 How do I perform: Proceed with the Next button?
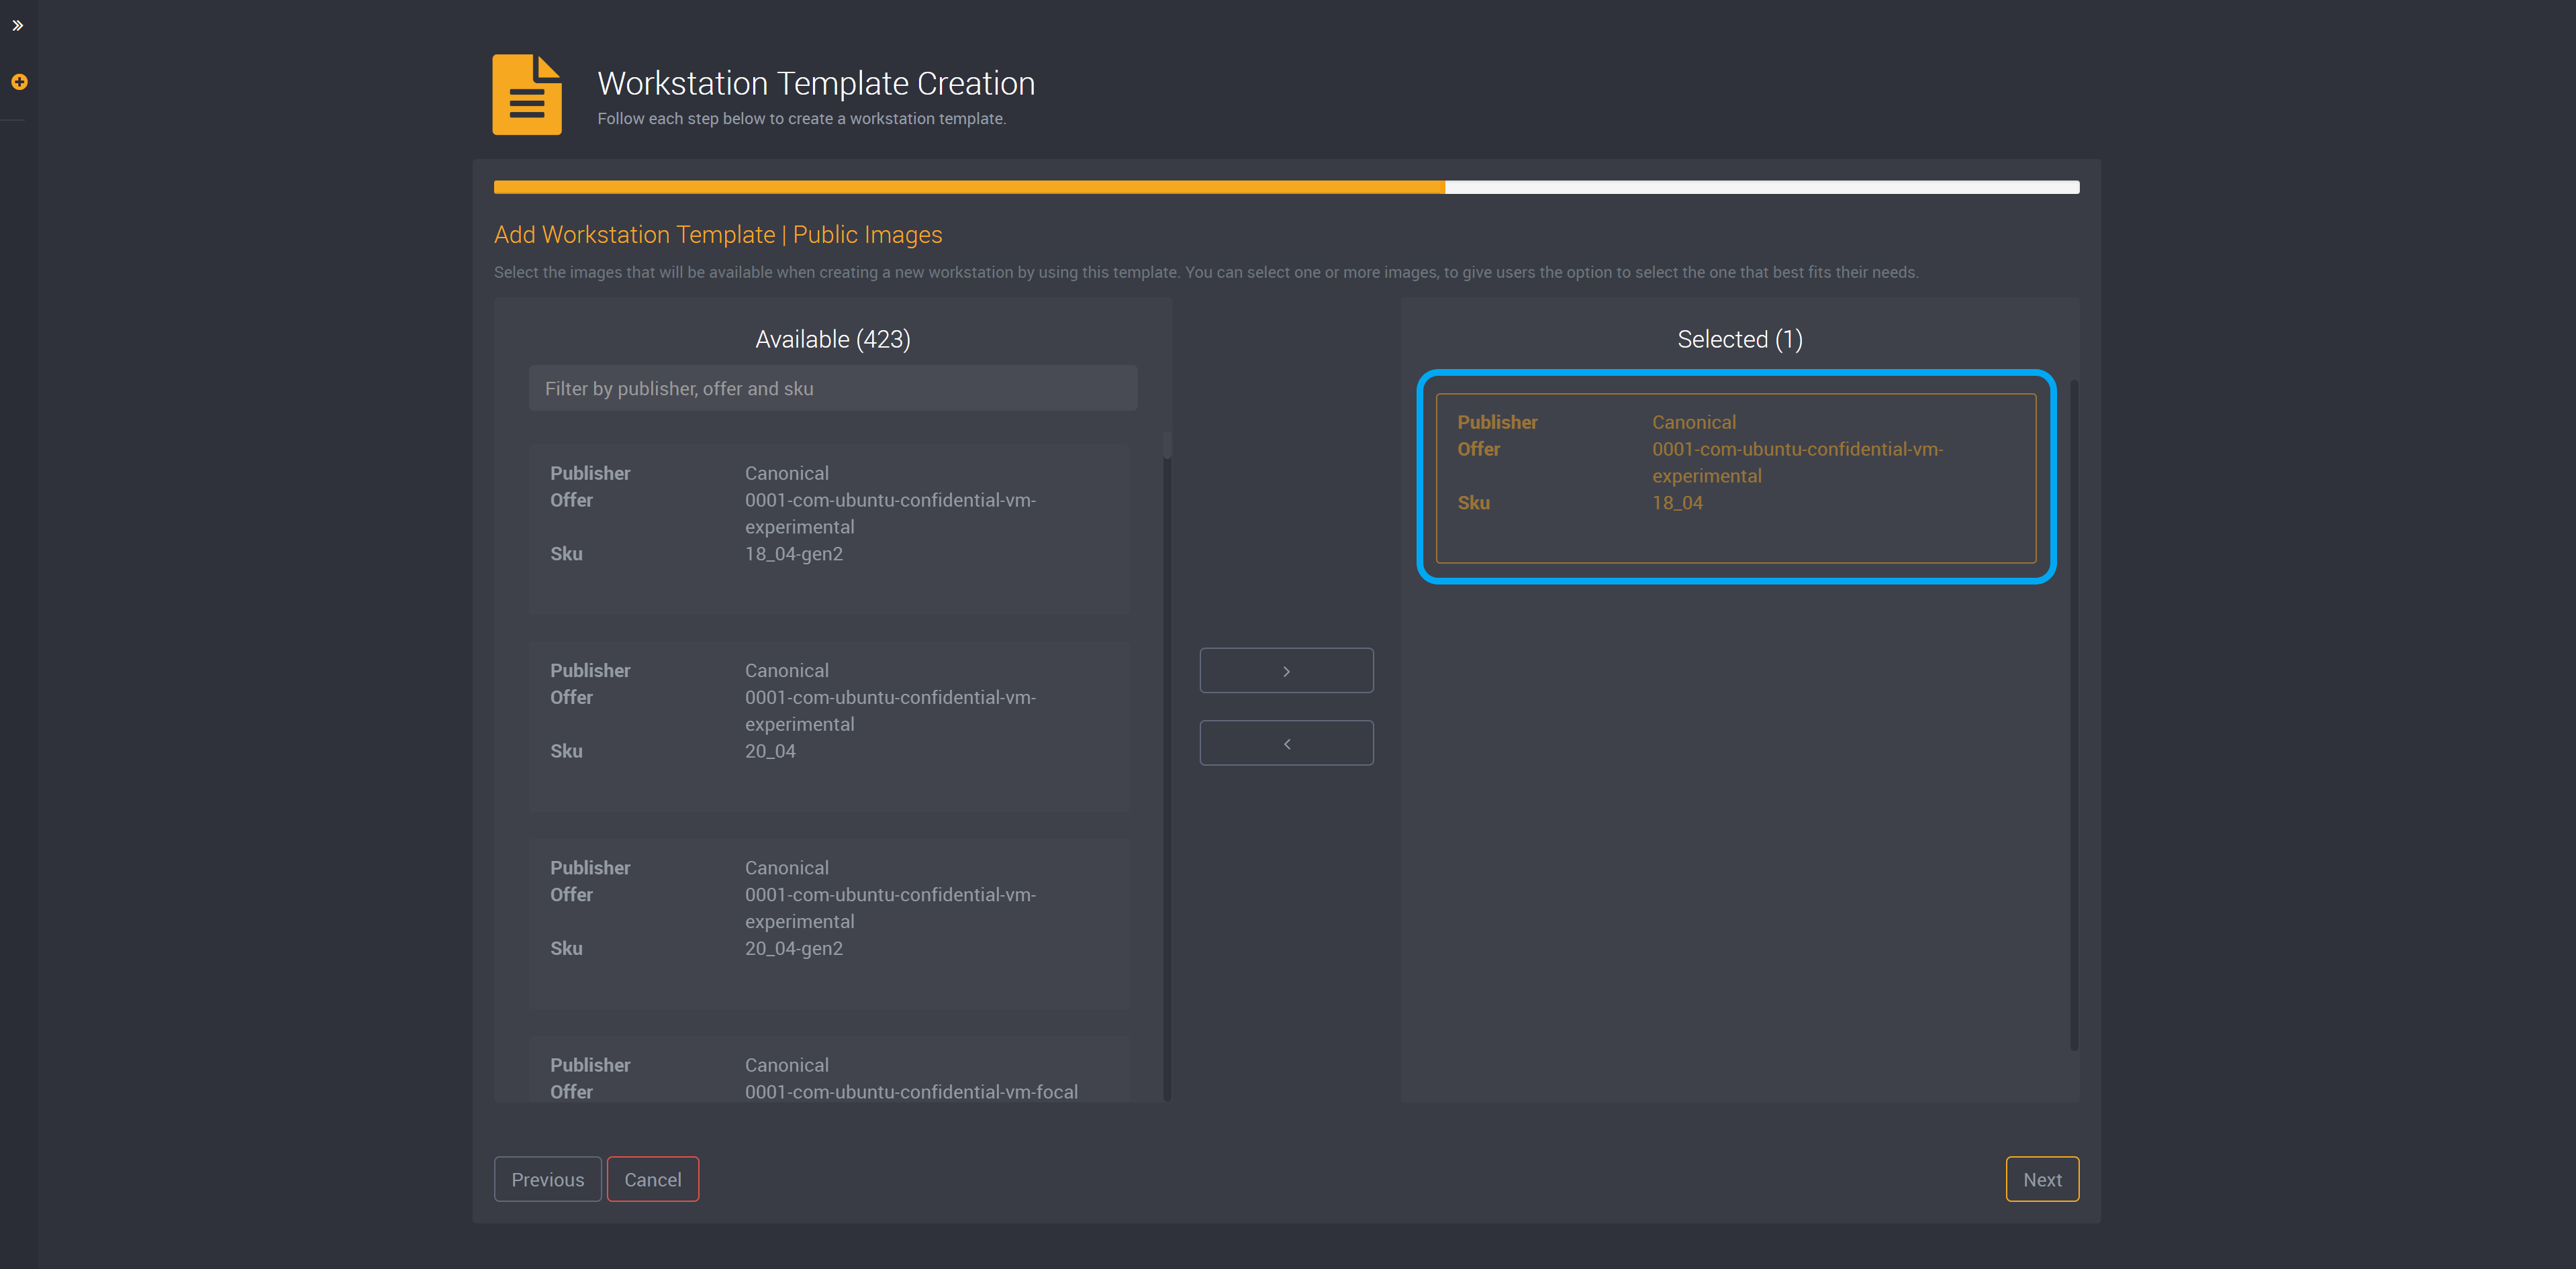2042,1179
